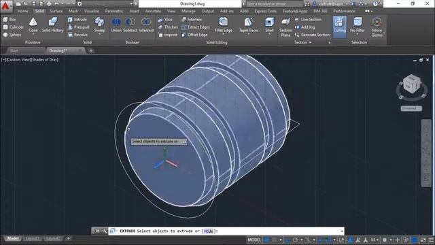
Task: Expand the Cone primitives dropdown arrow
Action: [33, 34]
